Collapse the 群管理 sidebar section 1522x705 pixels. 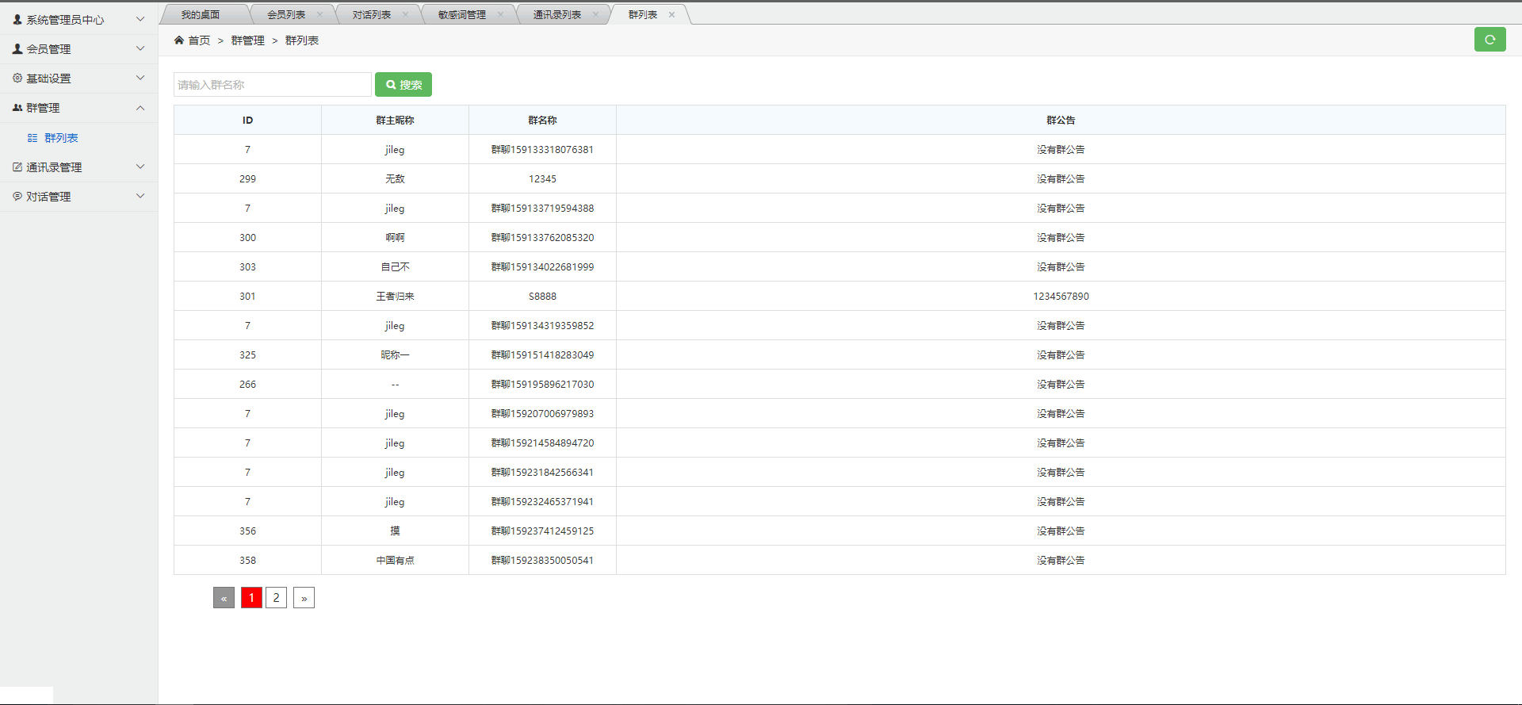pos(140,108)
